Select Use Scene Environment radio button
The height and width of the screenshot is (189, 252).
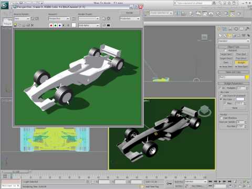221,96
